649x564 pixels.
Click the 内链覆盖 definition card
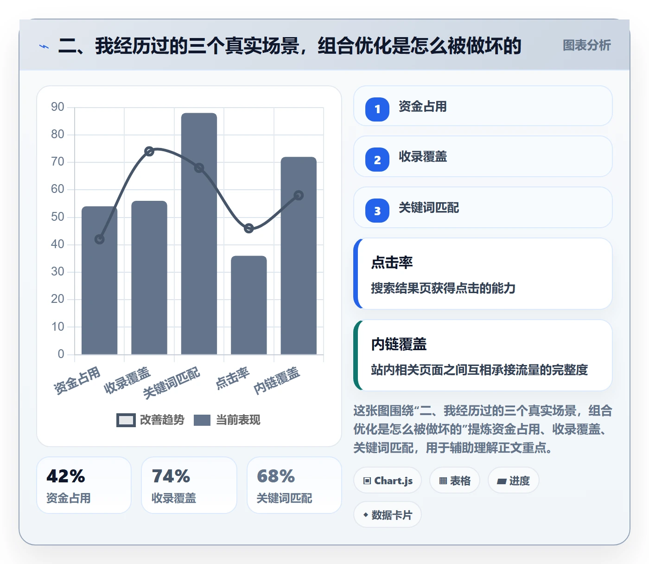coord(483,355)
